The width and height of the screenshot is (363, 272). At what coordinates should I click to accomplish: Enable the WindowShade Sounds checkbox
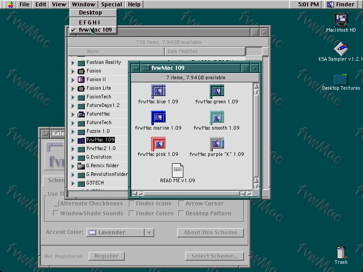tap(56, 213)
